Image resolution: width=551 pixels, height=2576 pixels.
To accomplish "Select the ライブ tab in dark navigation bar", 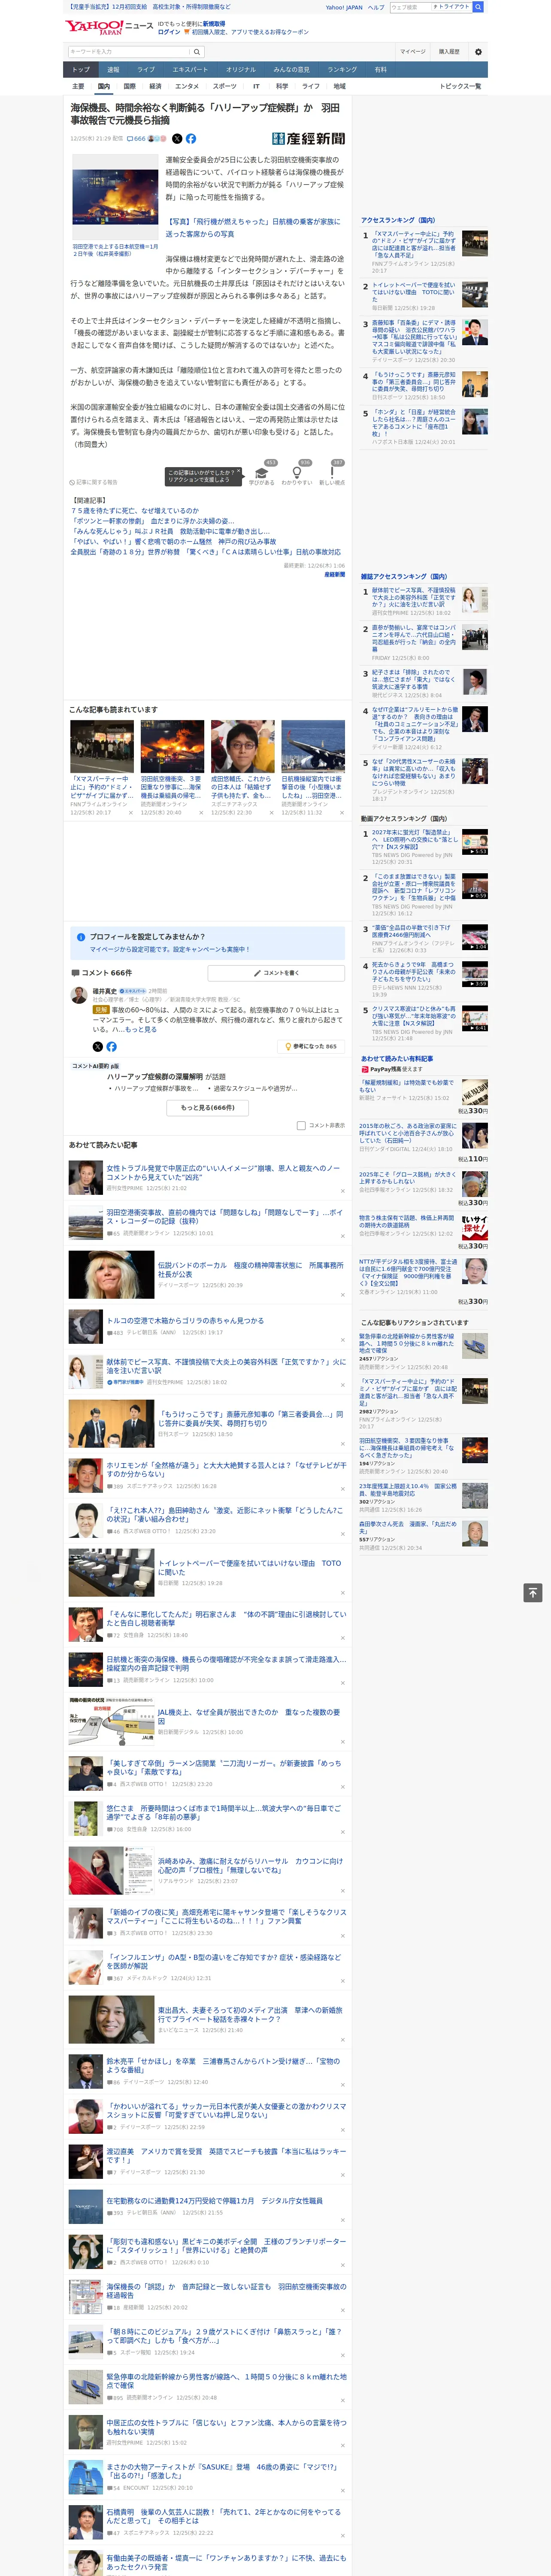I will [x=146, y=70].
